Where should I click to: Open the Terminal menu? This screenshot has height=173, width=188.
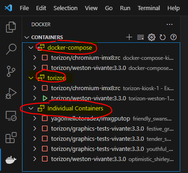tap(149, 8)
